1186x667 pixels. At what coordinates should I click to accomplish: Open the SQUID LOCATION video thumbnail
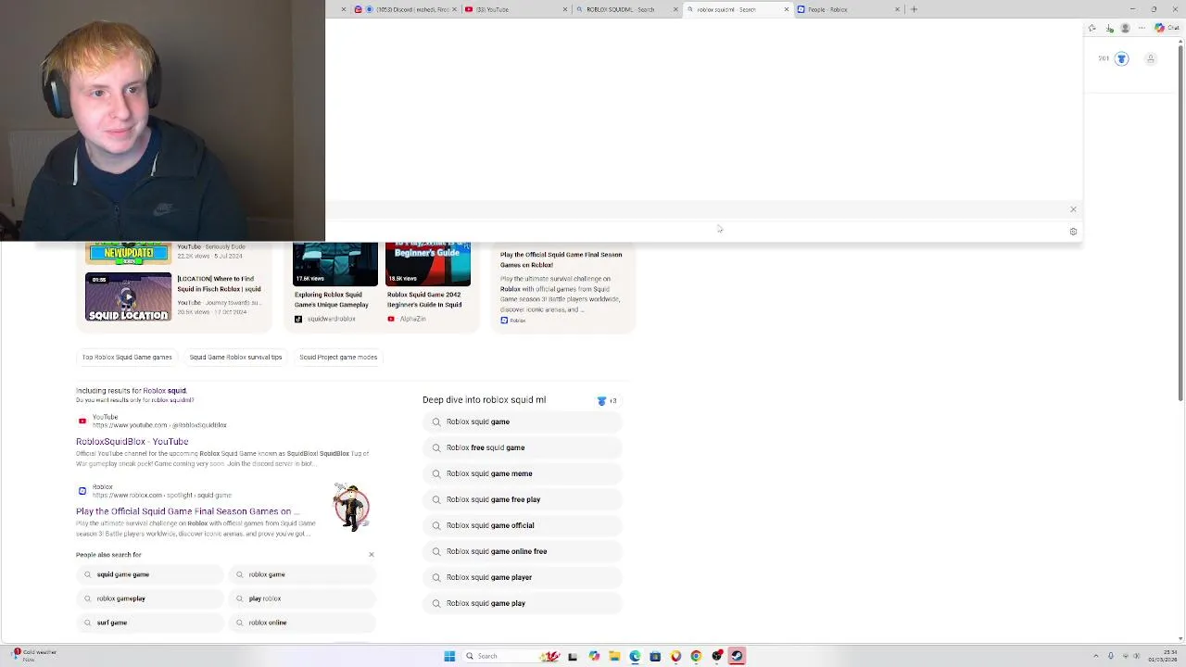[128, 296]
